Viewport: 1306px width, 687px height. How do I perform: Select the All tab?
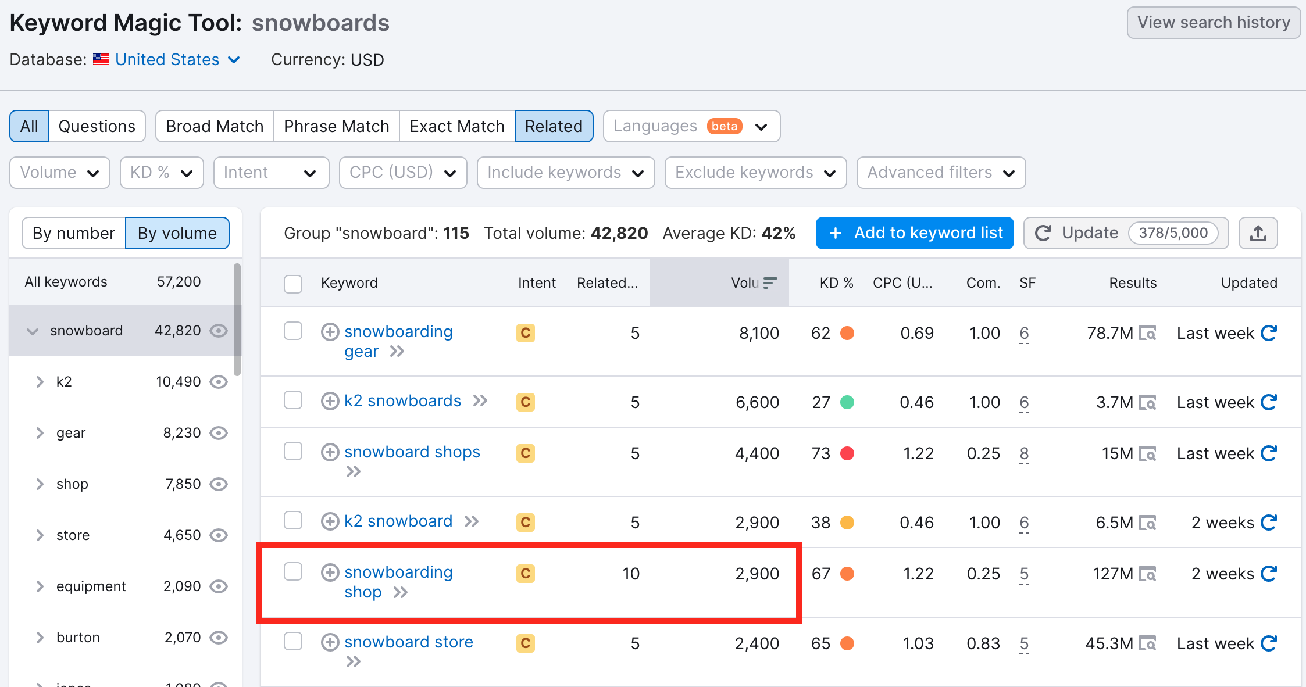[29, 126]
